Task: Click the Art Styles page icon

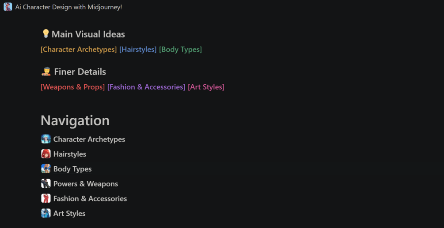Action: [x=46, y=213]
